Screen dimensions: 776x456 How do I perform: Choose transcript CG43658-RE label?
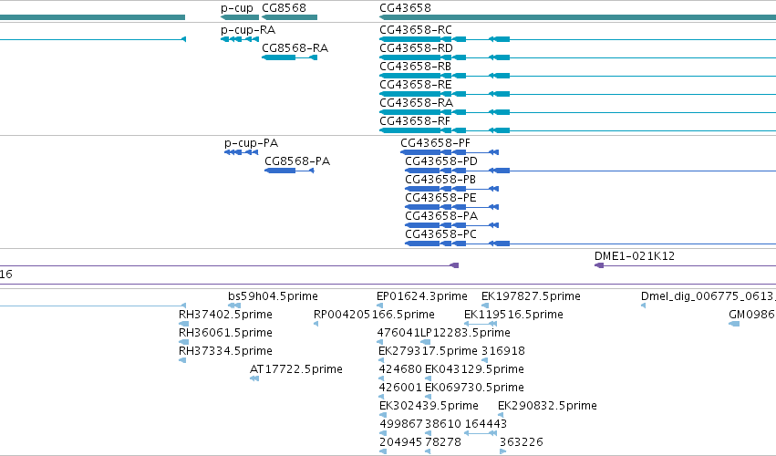[x=416, y=85]
